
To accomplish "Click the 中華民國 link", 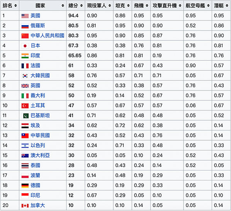I will click(x=40, y=135).
